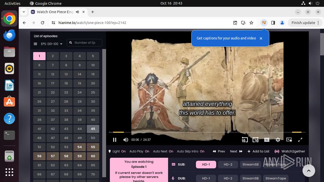Bookmark this page star icon
This screenshot has width=324, height=182.
pos(251,23)
